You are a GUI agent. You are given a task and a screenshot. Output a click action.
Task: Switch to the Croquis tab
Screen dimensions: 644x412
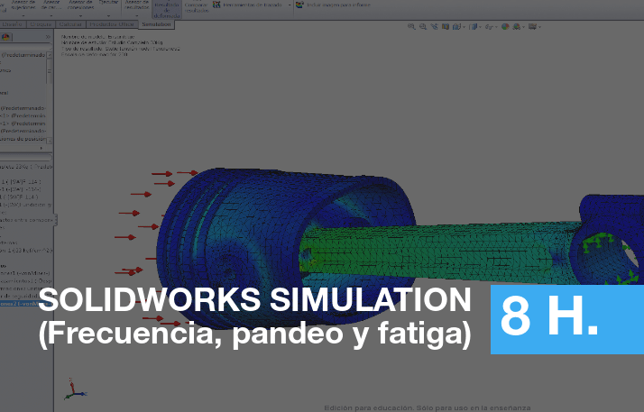click(x=41, y=24)
